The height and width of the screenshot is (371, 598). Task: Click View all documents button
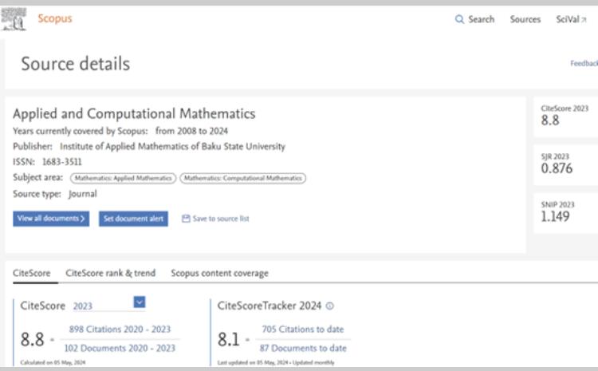[x=51, y=219]
